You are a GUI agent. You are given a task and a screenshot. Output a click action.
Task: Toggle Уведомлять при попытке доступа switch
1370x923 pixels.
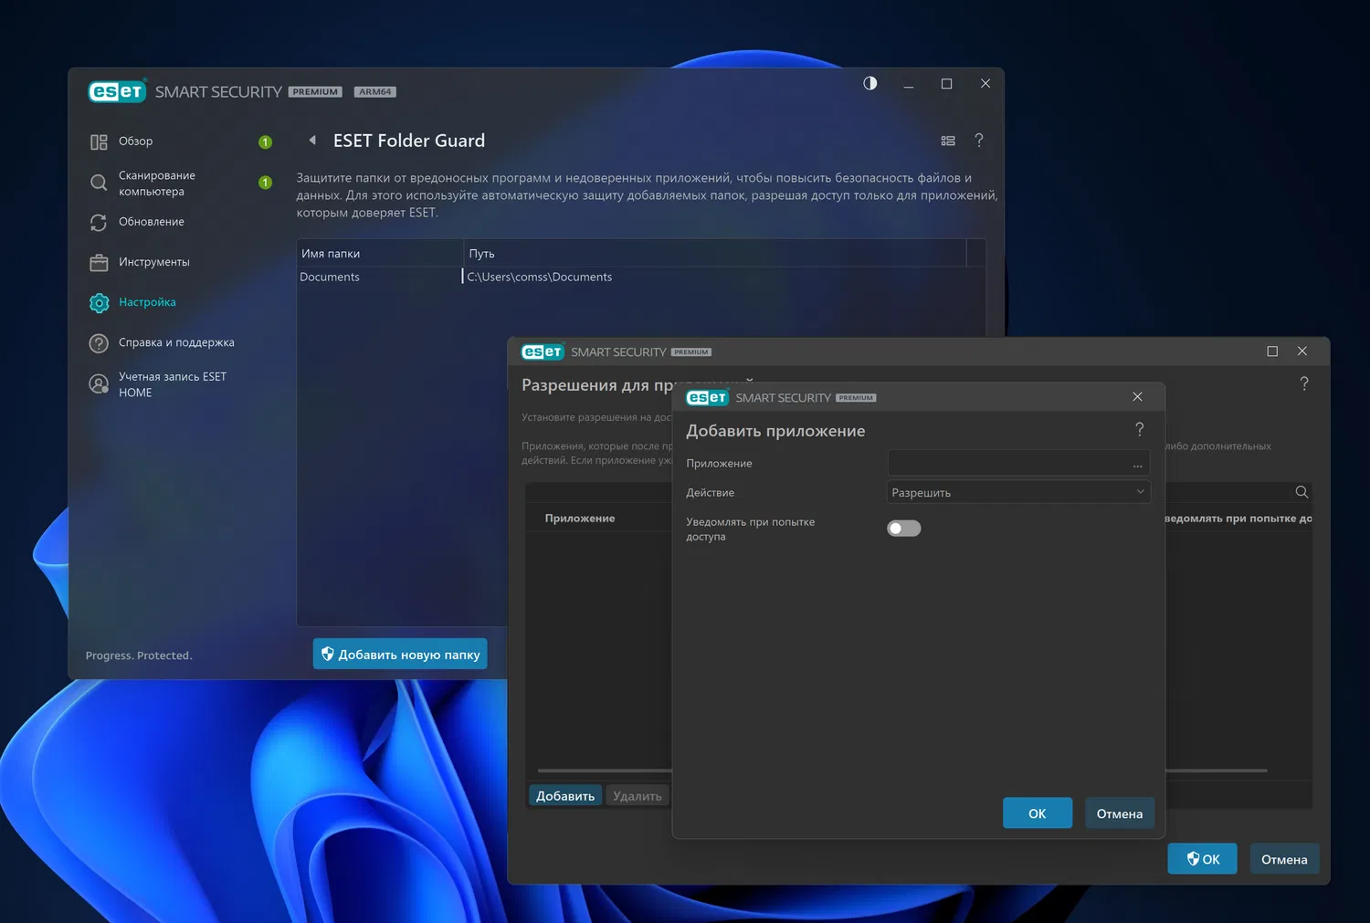pos(904,529)
